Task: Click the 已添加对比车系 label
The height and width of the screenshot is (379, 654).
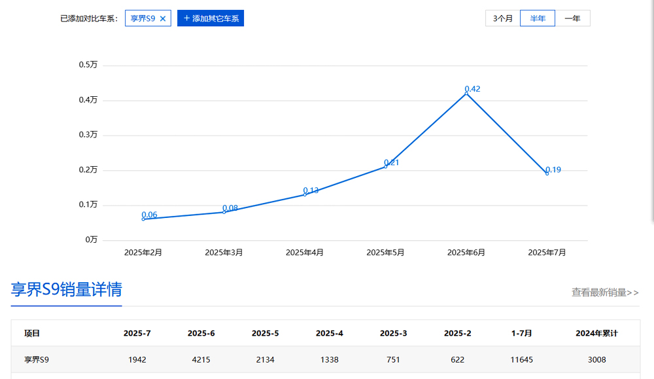Action: 89,19
